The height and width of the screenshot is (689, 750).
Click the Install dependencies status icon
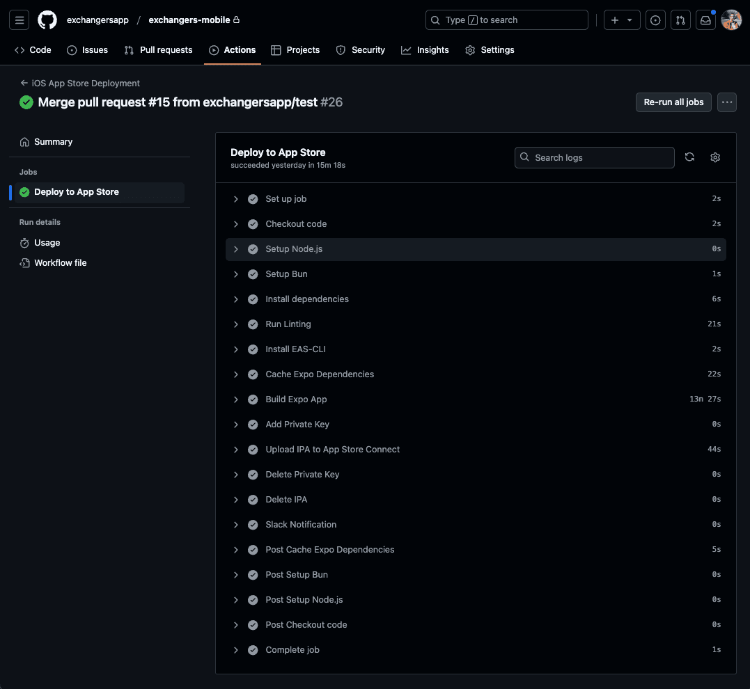253,299
